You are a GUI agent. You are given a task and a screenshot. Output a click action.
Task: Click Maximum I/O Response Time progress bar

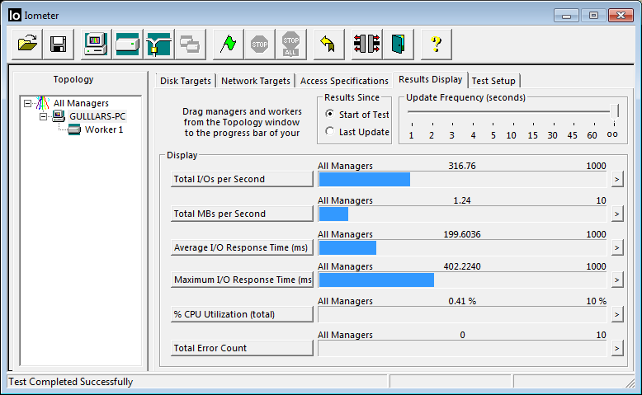(x=462, y=280)
